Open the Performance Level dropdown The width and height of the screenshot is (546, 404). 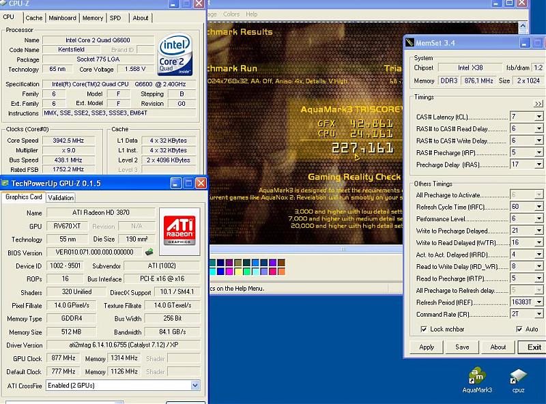tap(538, 218)
